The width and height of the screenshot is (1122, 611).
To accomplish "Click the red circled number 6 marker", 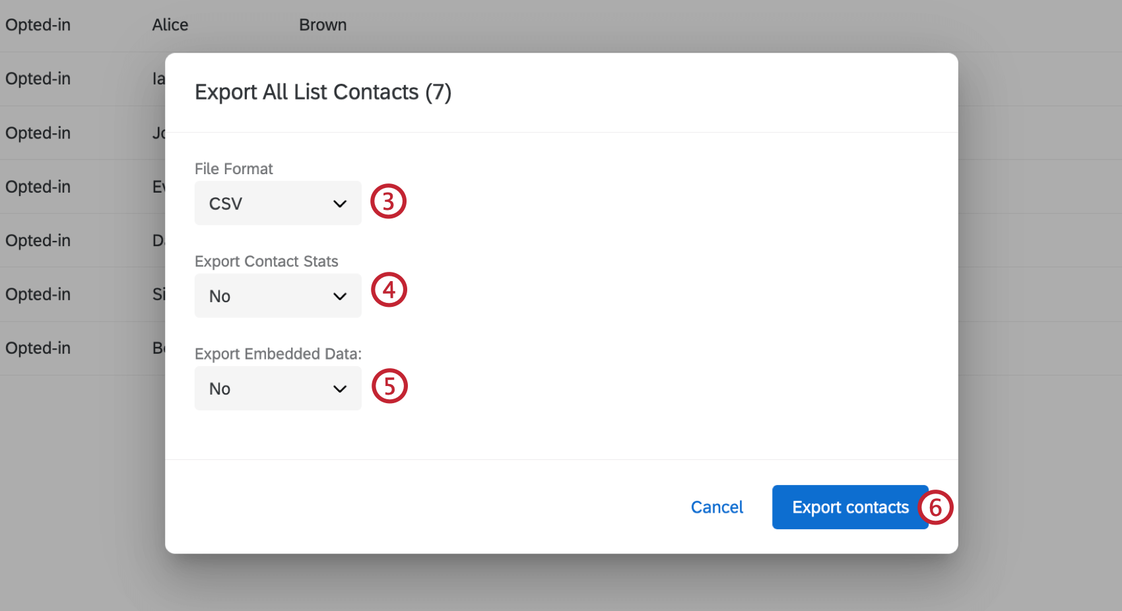I will 935,507.
